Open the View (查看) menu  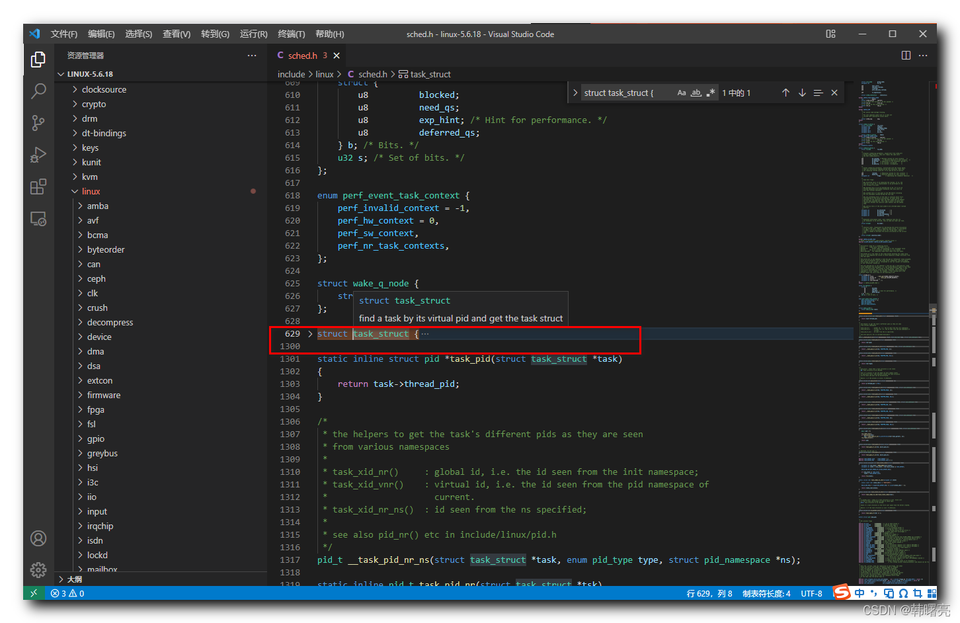177,34
